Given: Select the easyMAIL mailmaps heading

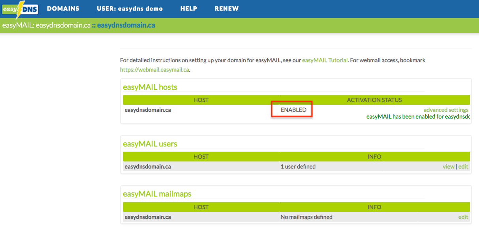Looking at the screenshot, I should (157, 194).
